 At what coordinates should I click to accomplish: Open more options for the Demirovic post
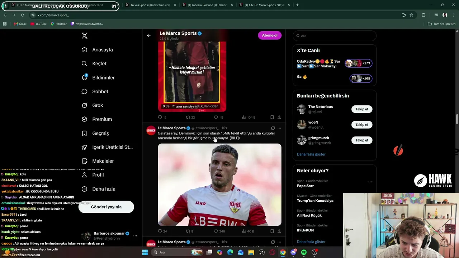point(279,128)
